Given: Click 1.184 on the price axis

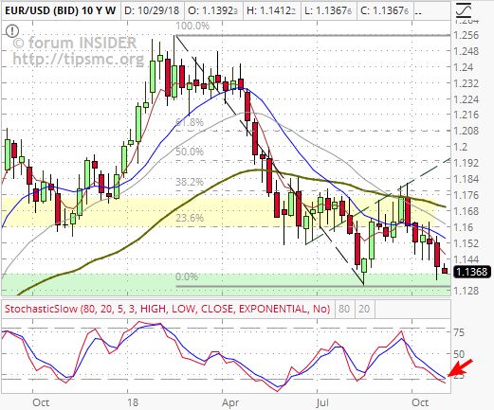Looking at the screenshot, I should tap(466, 179).
